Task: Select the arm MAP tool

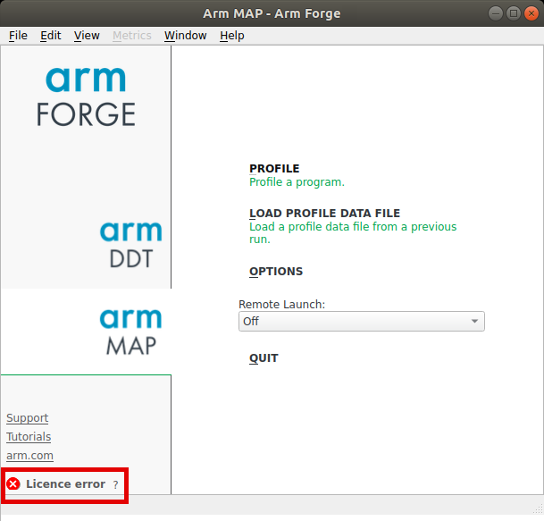Action: pyautogui.click(x=130, y=332)
